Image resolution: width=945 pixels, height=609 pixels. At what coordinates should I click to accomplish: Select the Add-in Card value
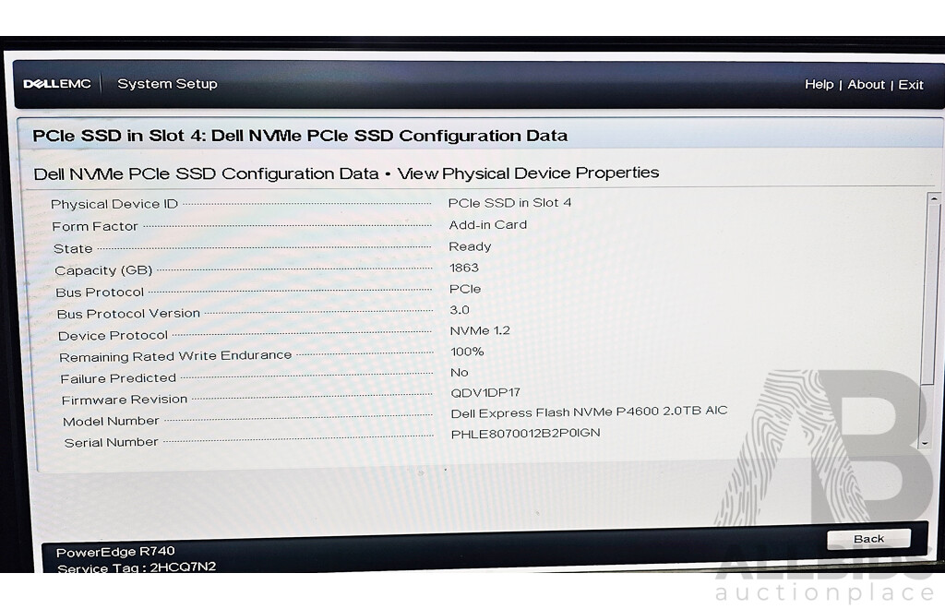(487, 225)
